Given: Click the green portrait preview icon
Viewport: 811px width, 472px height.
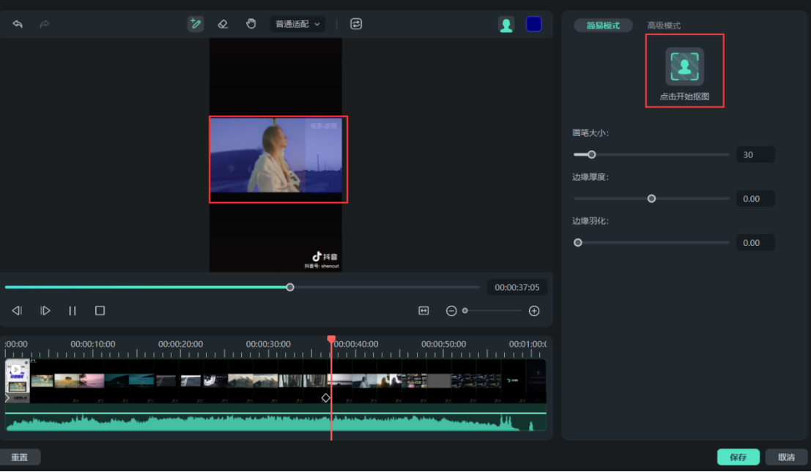Looking at the screenshot, I should (x=506, y=24).
